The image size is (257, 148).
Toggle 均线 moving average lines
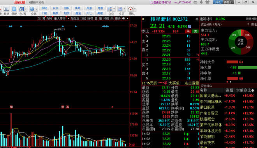point(83,19)
